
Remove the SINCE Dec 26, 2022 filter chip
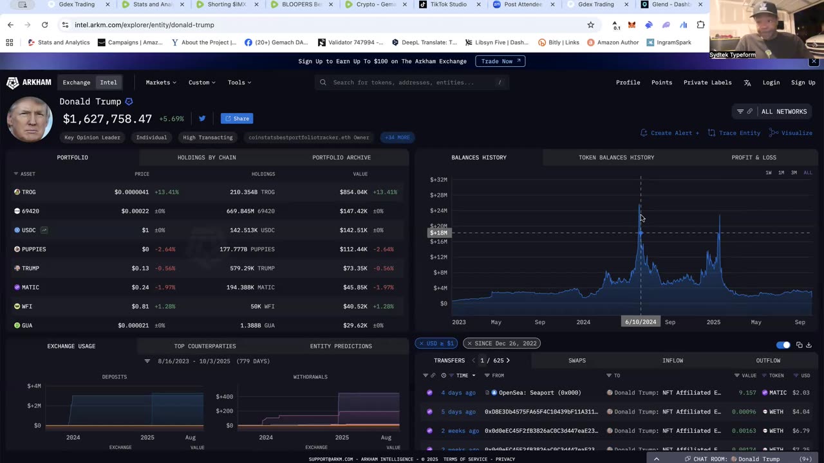click(x=469, y=343)
